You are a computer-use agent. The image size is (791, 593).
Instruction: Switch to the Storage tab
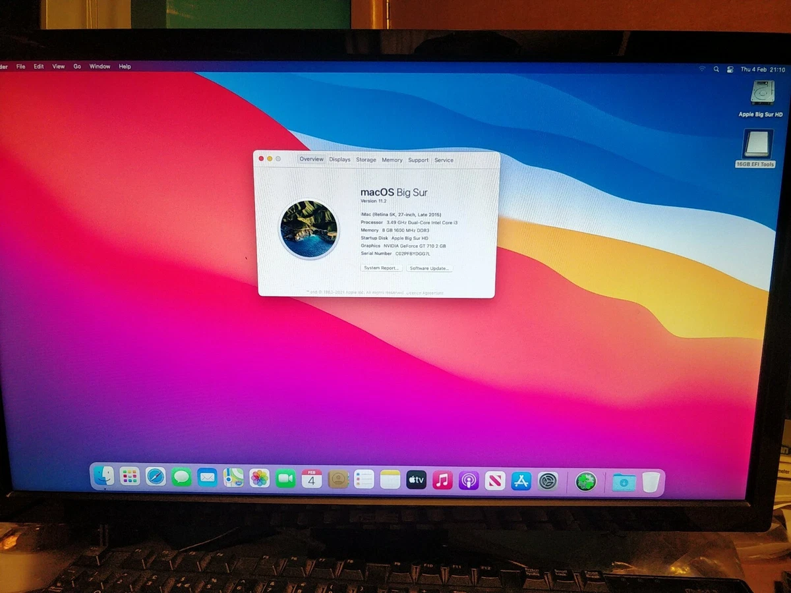366,159
